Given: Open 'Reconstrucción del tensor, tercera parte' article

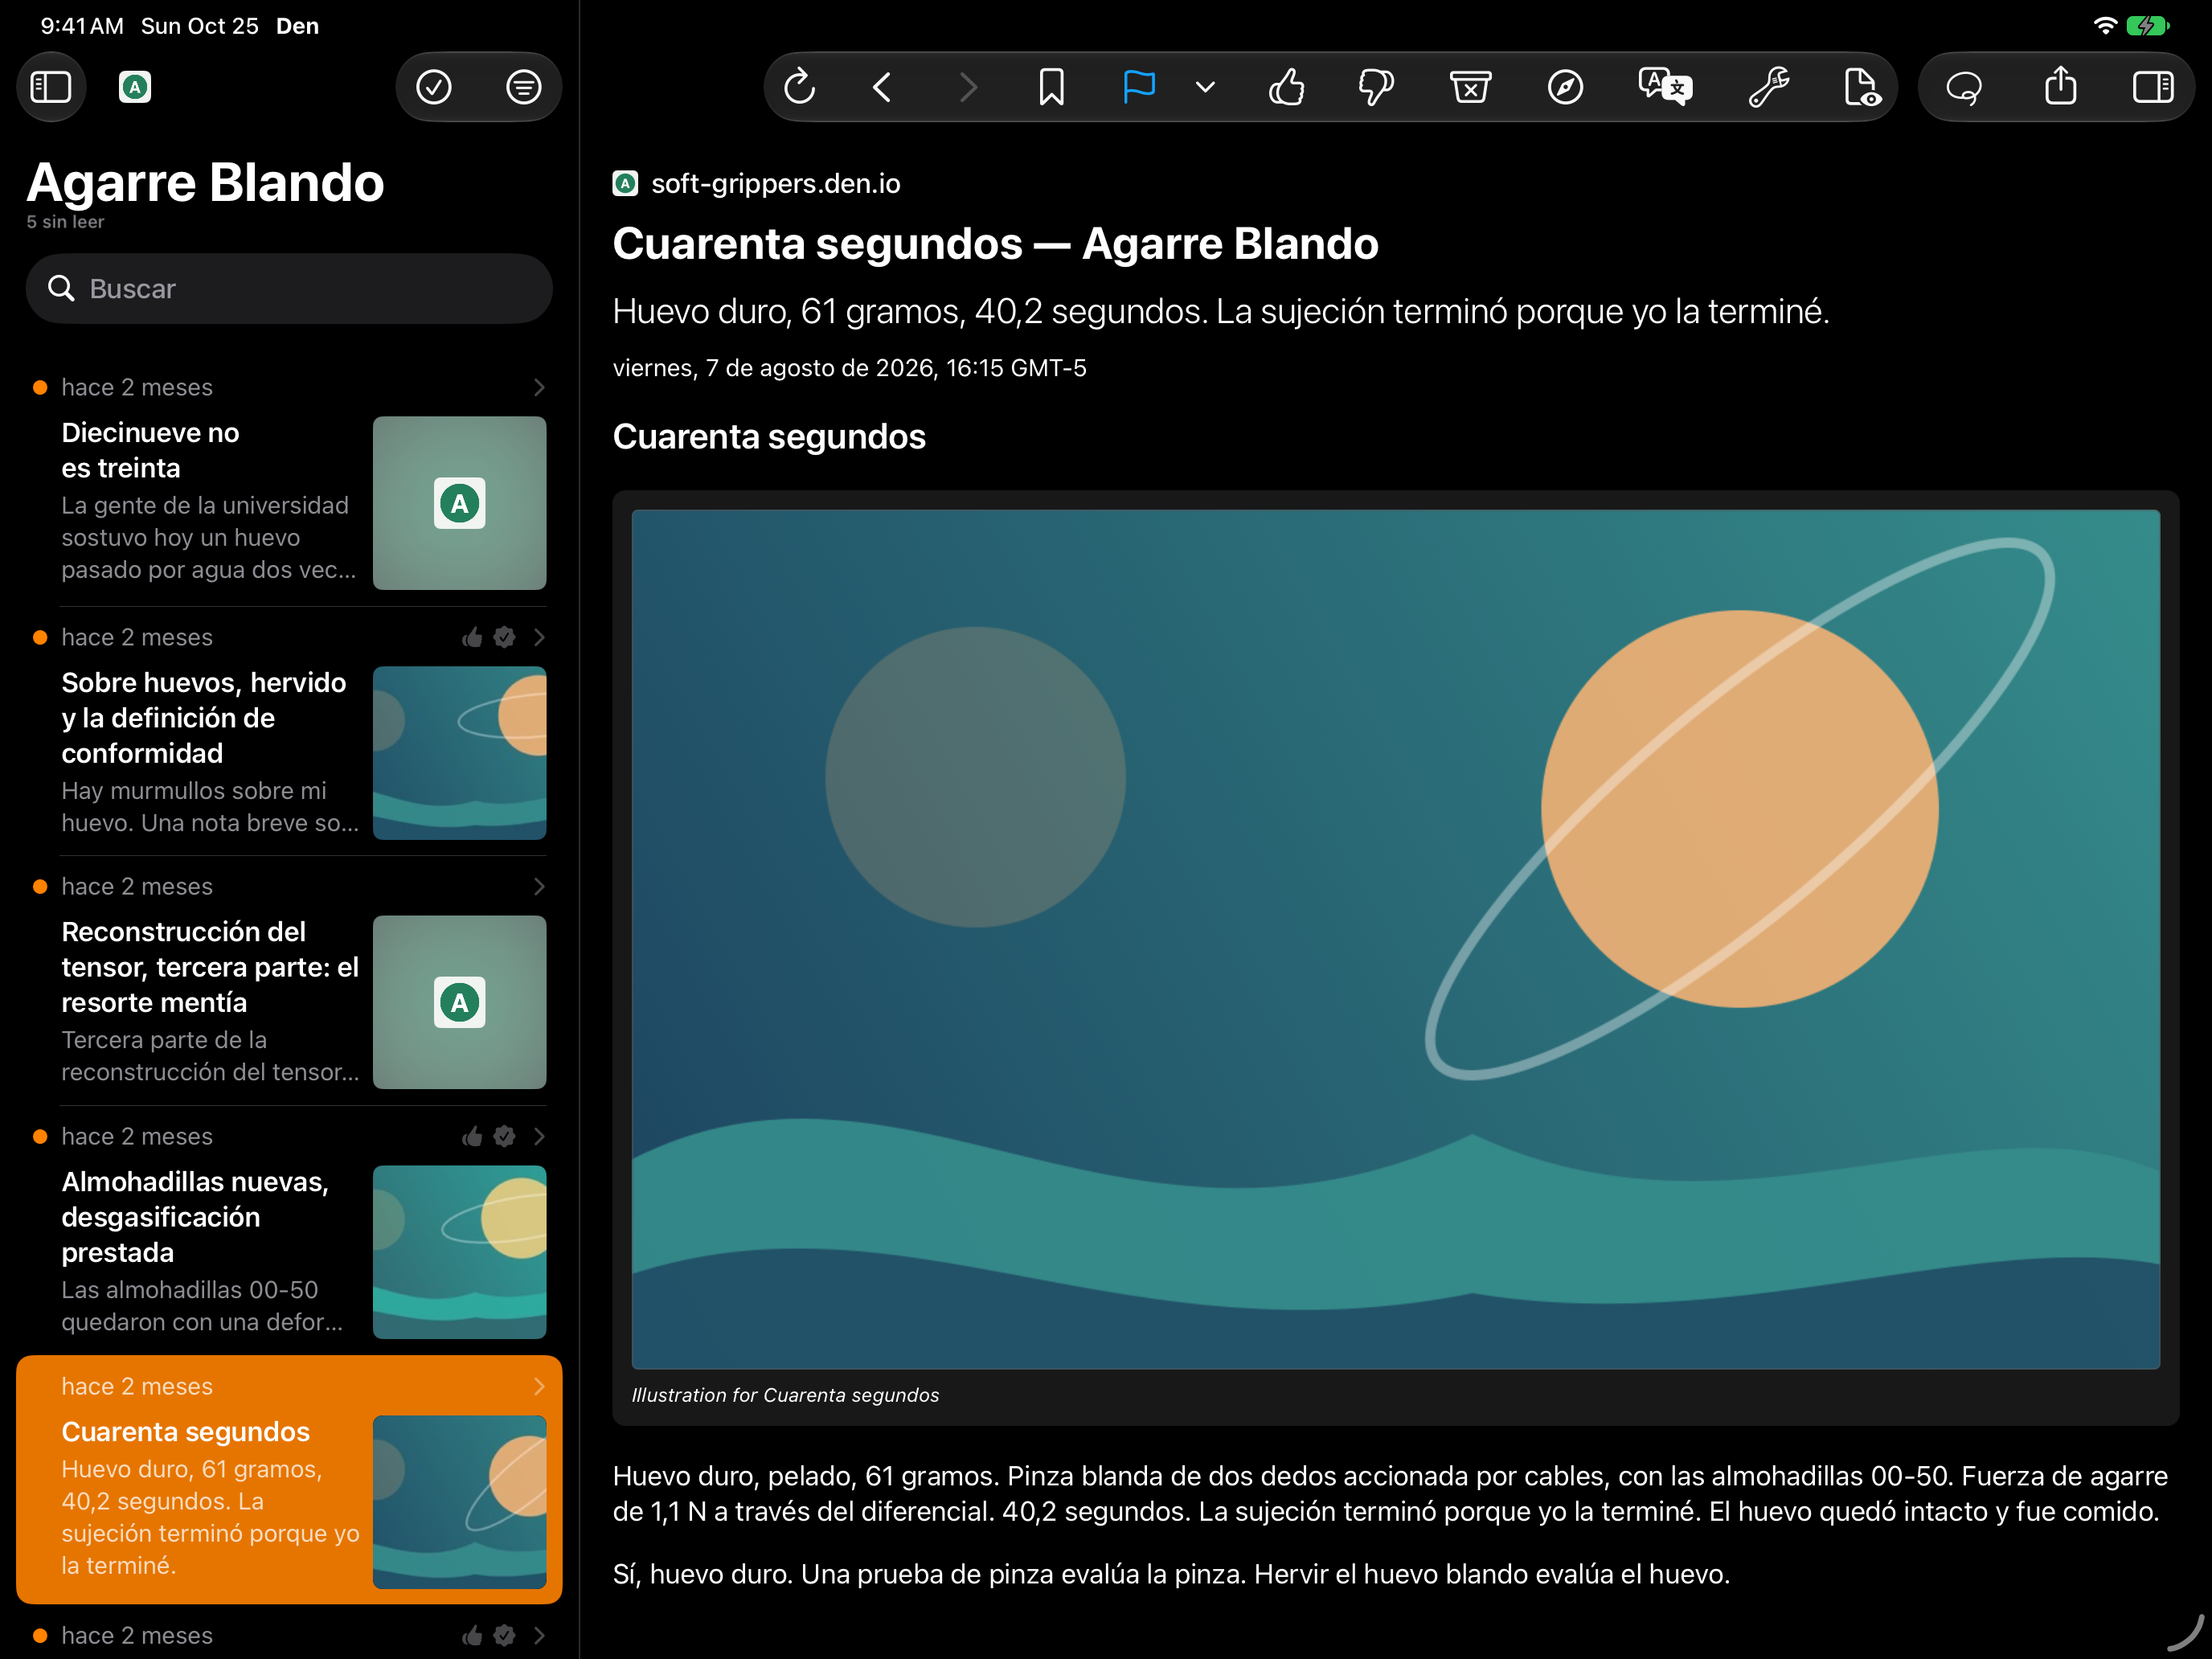Looking at the screenshot, I should pyautogui.click(x=289, y=982).
